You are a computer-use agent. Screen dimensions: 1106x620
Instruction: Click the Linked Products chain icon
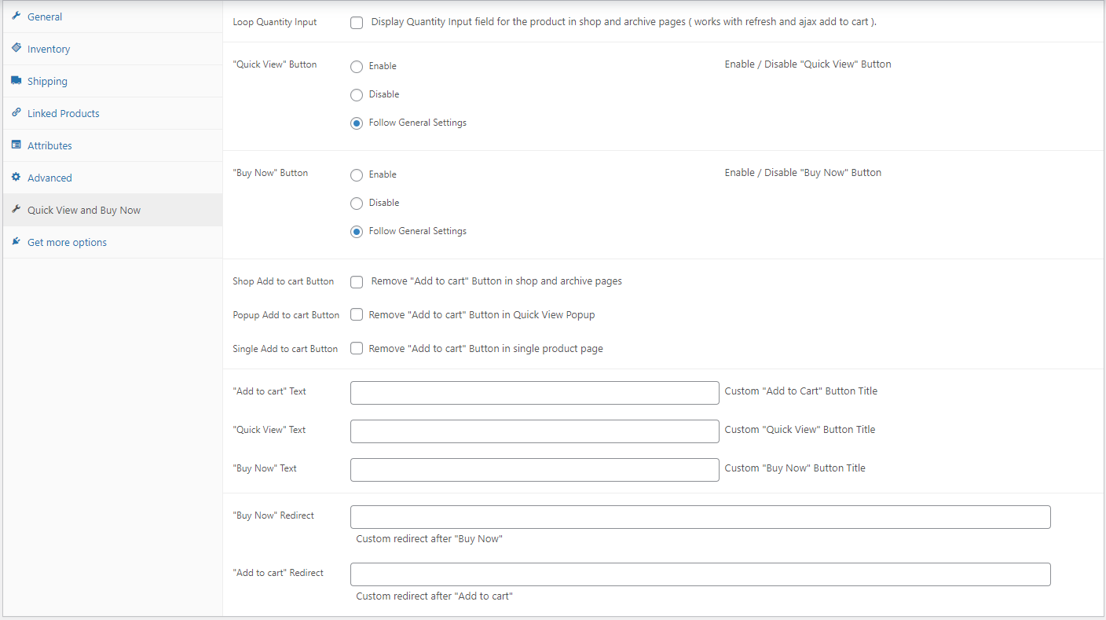click(16, 112)
